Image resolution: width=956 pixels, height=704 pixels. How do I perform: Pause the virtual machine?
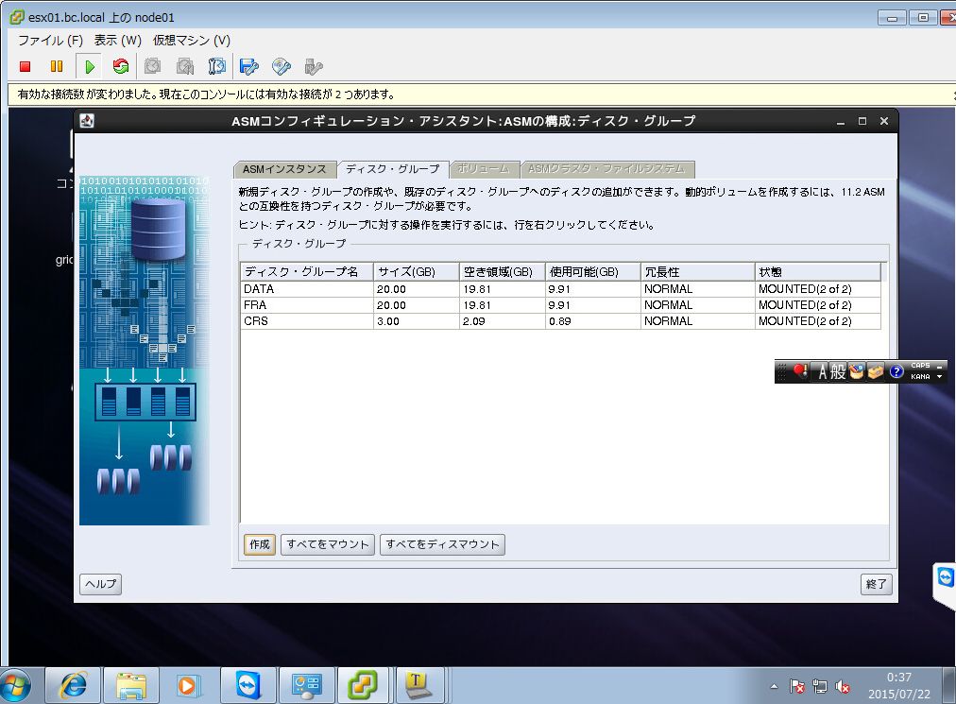[56, 66]
